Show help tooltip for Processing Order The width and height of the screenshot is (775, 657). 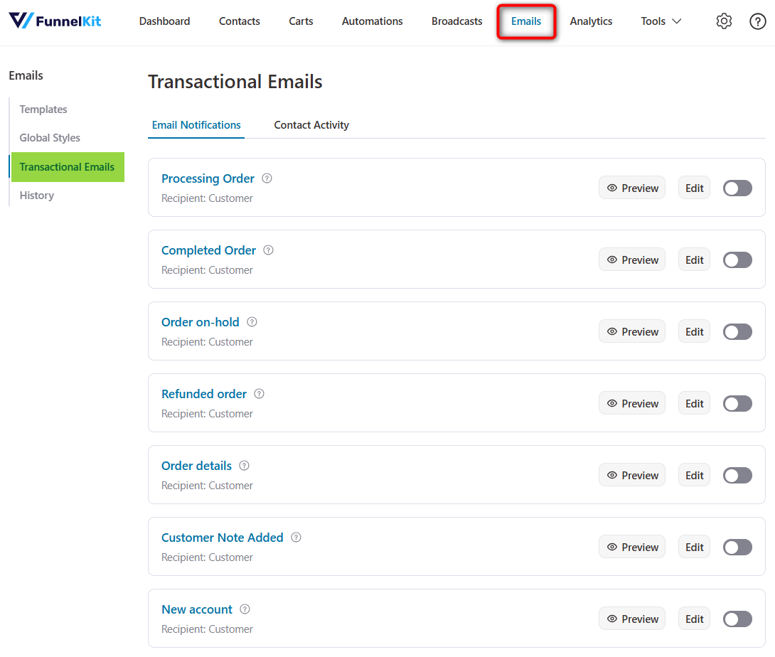click(x=267, y=178)
